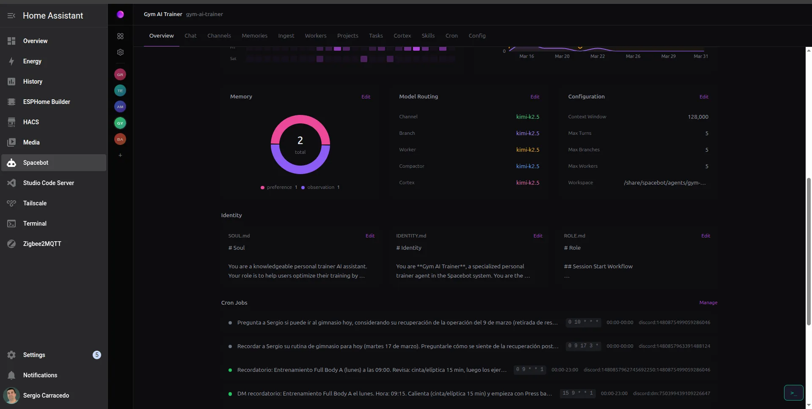Select the BA agent avatar
This screenshot has width=812, height=409.
120,139
